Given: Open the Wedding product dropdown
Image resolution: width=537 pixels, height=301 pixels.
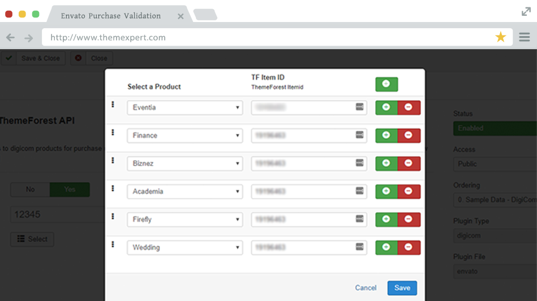Looking at the screenshot, I should tap(185, 248).
